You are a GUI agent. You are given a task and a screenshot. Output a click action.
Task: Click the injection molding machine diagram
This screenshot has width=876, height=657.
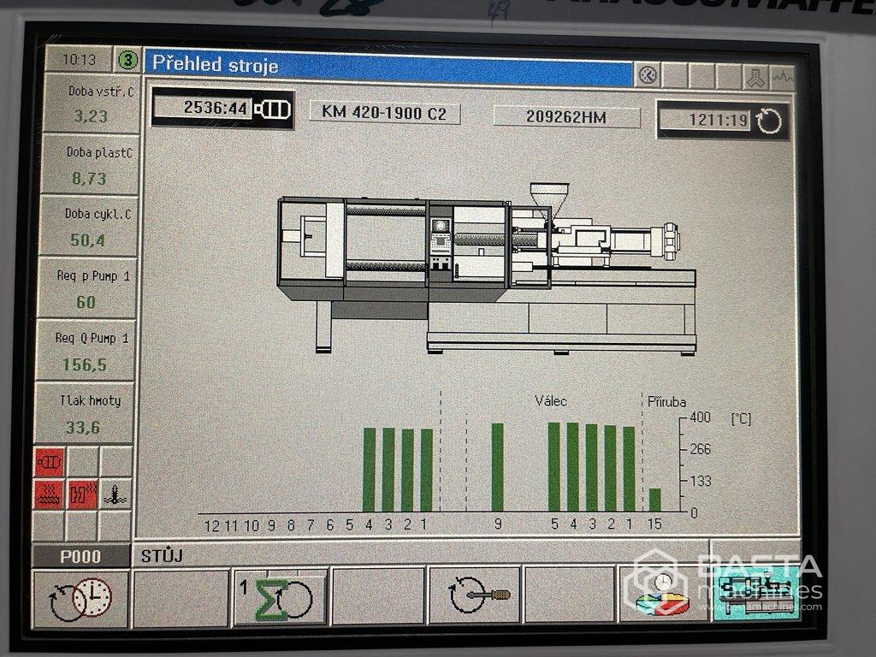pyautogui.click(x=487, y=269)
